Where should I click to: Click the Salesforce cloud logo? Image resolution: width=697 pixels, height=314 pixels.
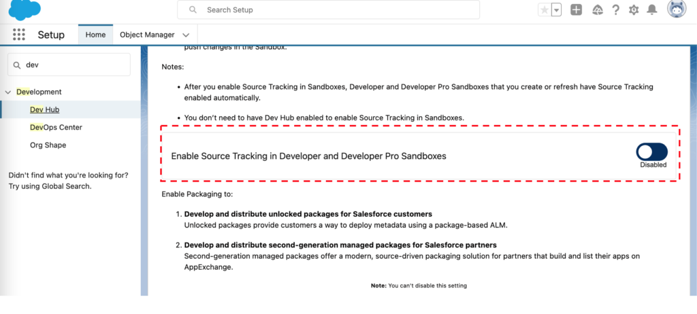25,10
